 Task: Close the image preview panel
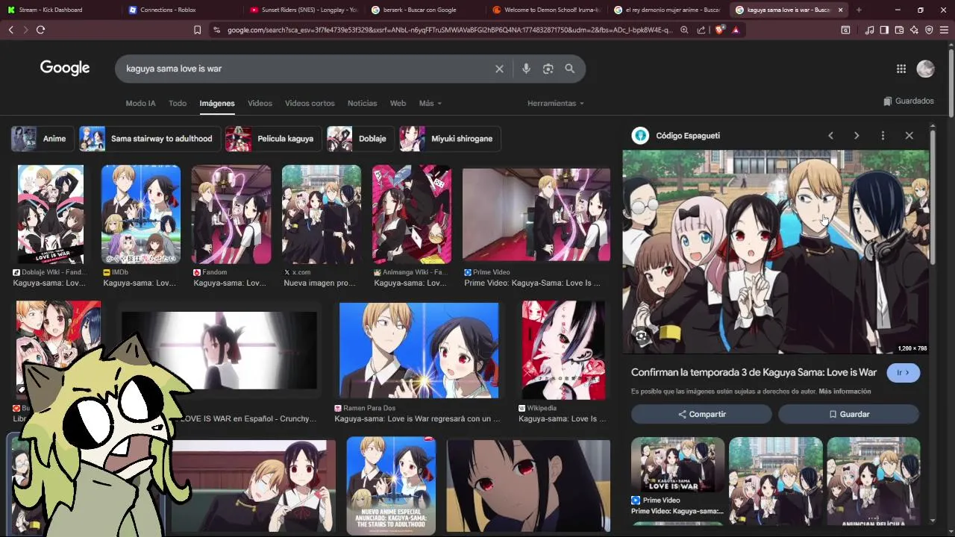click(x=909, y=136)
